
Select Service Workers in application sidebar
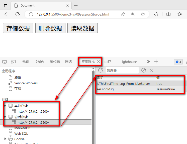click(x=26, y=83)
